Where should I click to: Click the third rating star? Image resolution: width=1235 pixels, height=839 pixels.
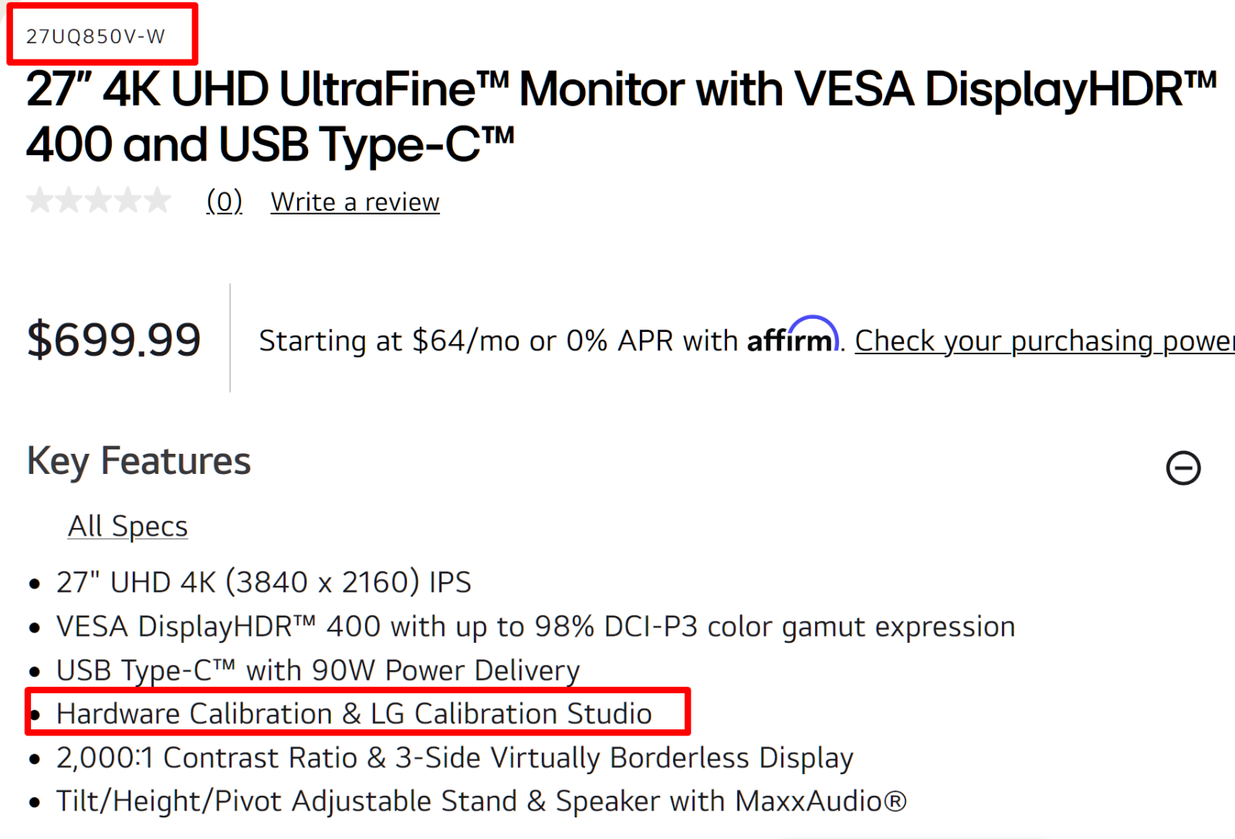(x=98, y=200)
